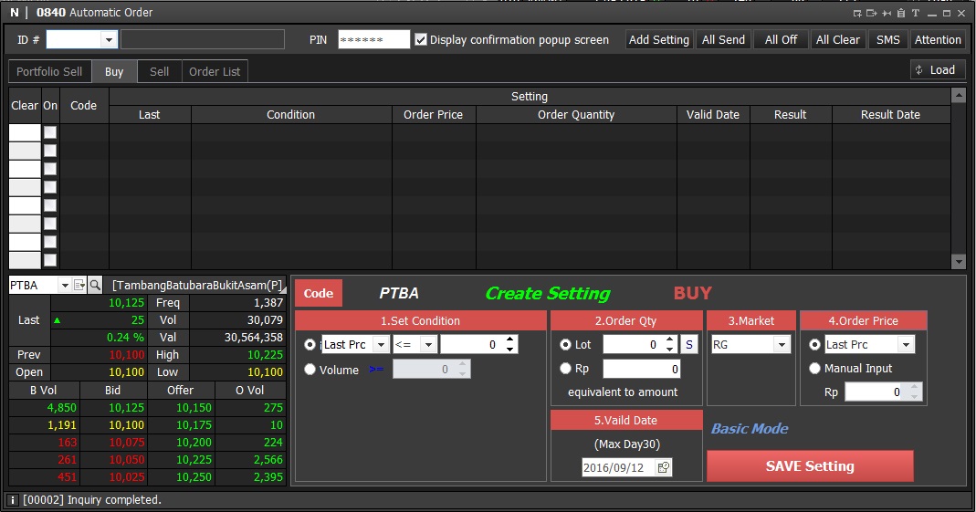This screenshot has width=976, height=512.
Task: Click the Basic Mode link
Action: click(750, 429)
